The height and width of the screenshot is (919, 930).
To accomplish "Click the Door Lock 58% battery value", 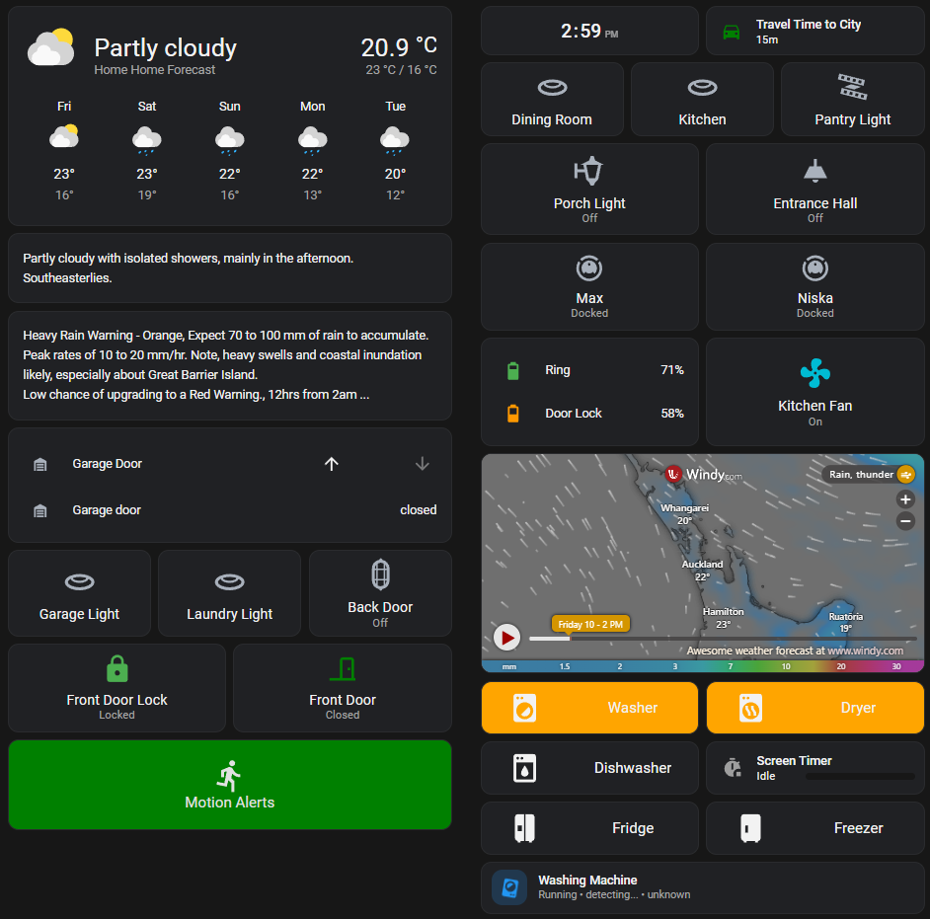I will [x=672, y=414].
